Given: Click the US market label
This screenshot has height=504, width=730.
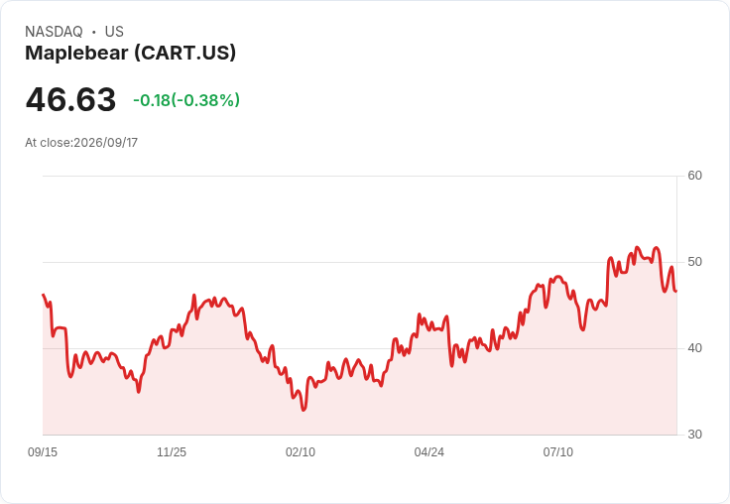Looking at the screenshot, I should (x=114, y=32).
